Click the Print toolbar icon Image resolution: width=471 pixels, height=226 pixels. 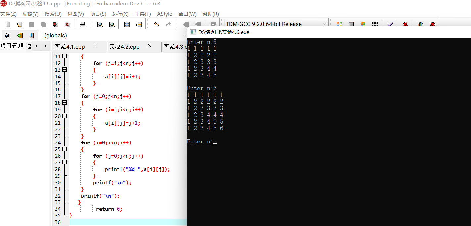[x=83, y=24]
